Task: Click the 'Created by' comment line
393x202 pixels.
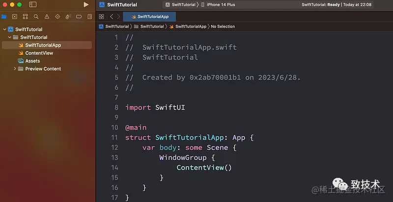Action: tap(213, 78)
